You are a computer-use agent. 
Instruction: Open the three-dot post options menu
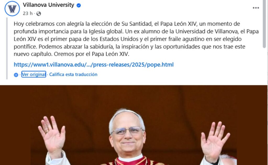256,8
